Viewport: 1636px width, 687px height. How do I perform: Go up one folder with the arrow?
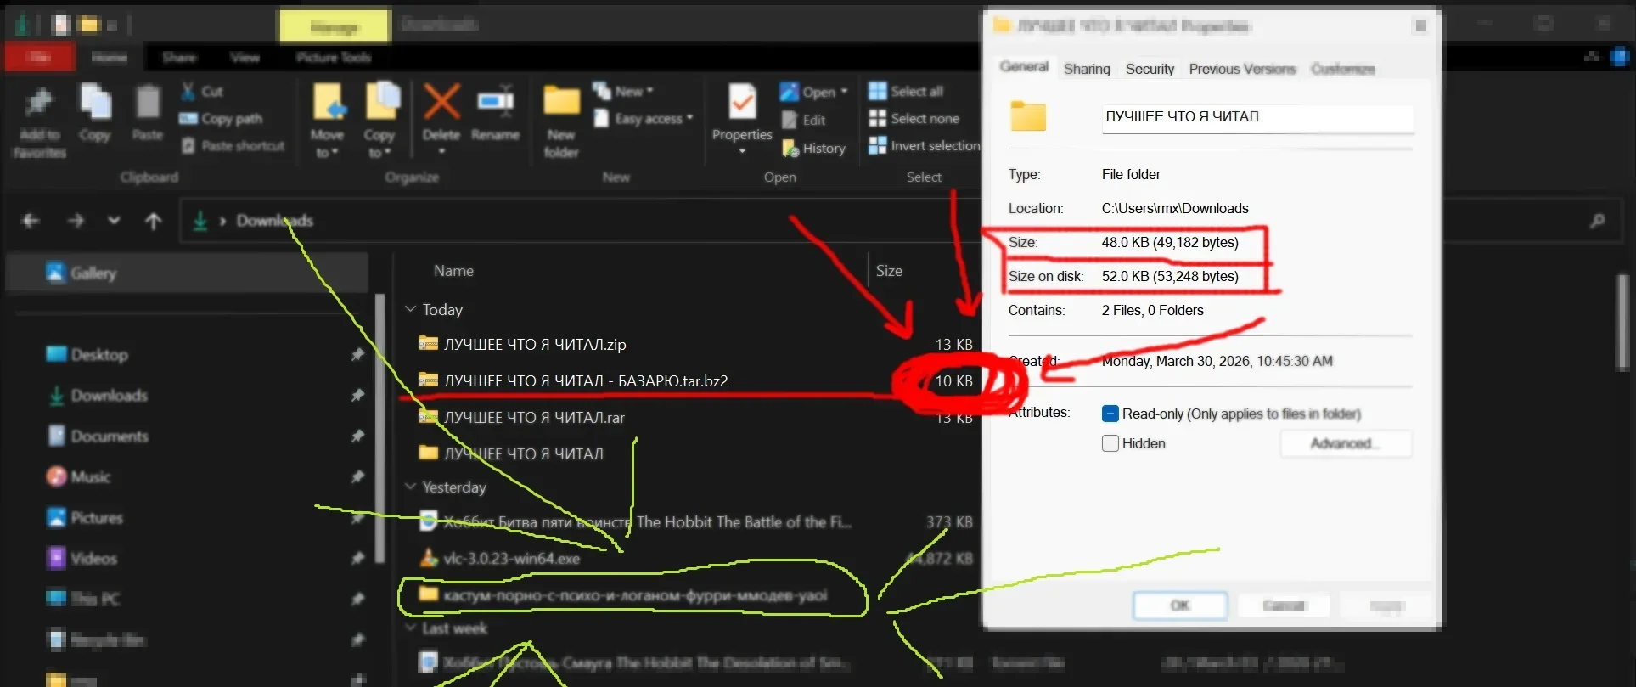(154, 222)
